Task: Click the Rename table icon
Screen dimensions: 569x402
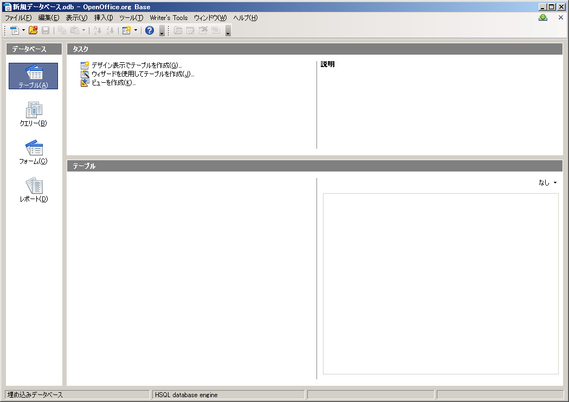Action: click(x=216, y=30)
